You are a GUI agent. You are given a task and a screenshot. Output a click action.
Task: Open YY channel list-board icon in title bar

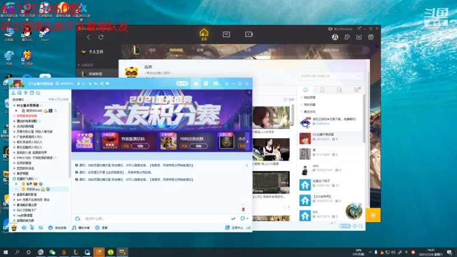(206, 83)
